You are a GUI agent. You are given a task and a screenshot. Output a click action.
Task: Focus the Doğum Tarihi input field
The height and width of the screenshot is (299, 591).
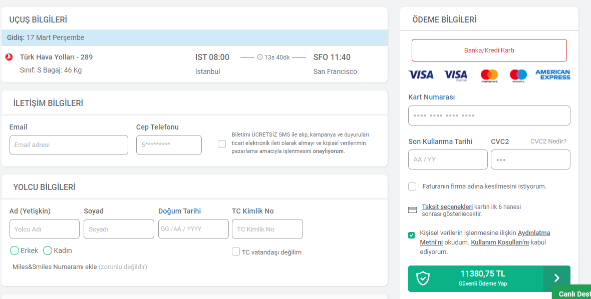coord(193,229)
